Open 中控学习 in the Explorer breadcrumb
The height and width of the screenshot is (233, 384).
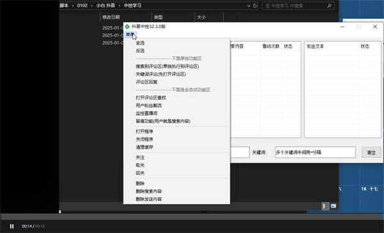click(x=132, y=6)
